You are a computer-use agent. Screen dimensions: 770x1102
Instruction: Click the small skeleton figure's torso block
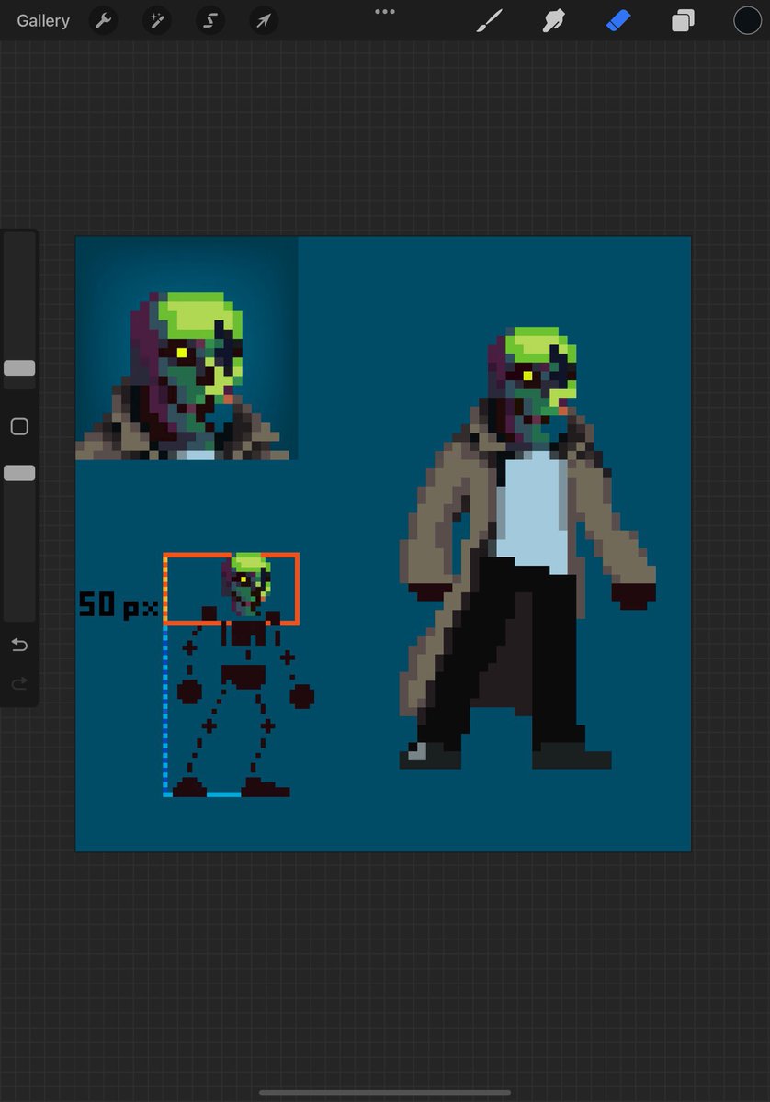point(244,633)
